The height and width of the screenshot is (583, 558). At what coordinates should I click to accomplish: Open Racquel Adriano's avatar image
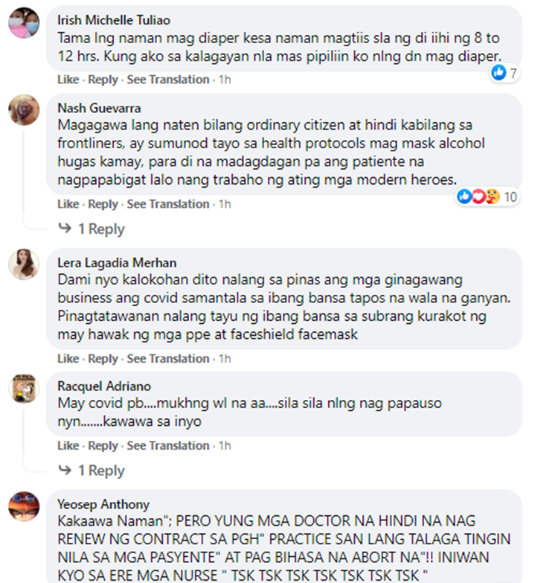(x=24, y=389)
